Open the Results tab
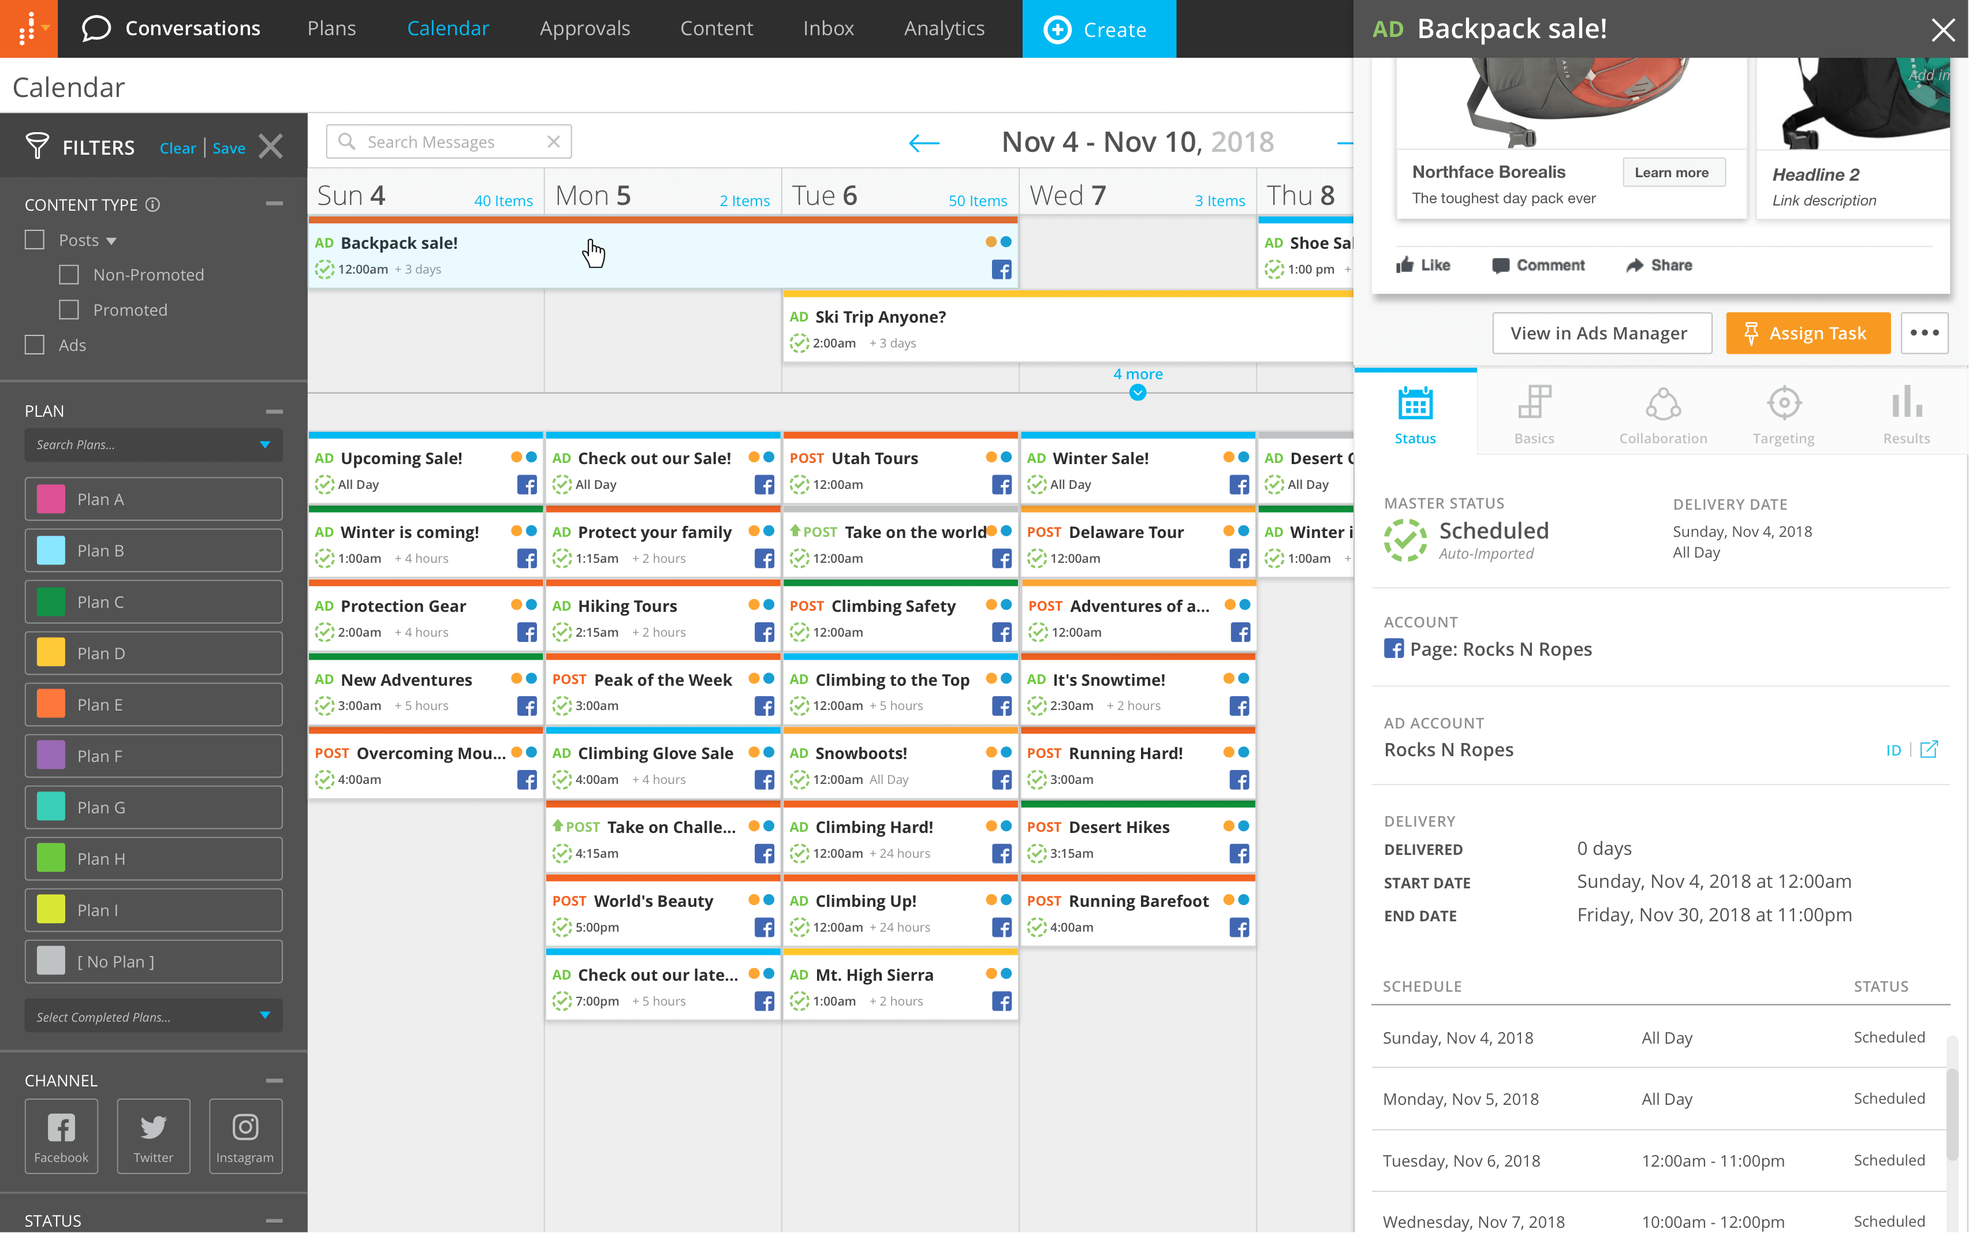Screen dimensions: 1969x1233 (1906, 415)
